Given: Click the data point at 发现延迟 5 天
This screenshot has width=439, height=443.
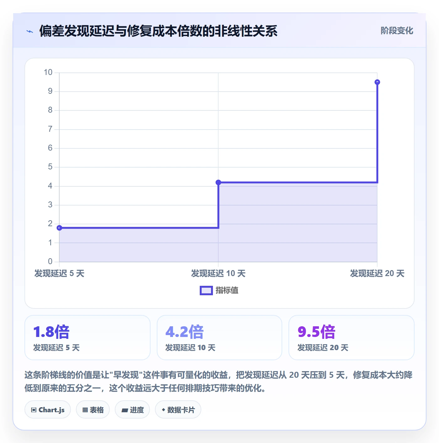Looking at the screenshot, I should pos(59,228).
